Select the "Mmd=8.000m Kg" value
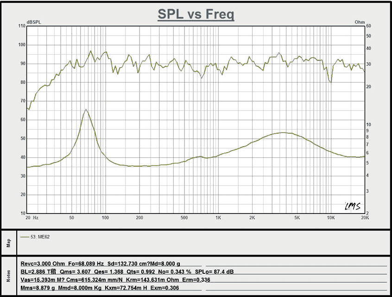 tap(80, 288)
